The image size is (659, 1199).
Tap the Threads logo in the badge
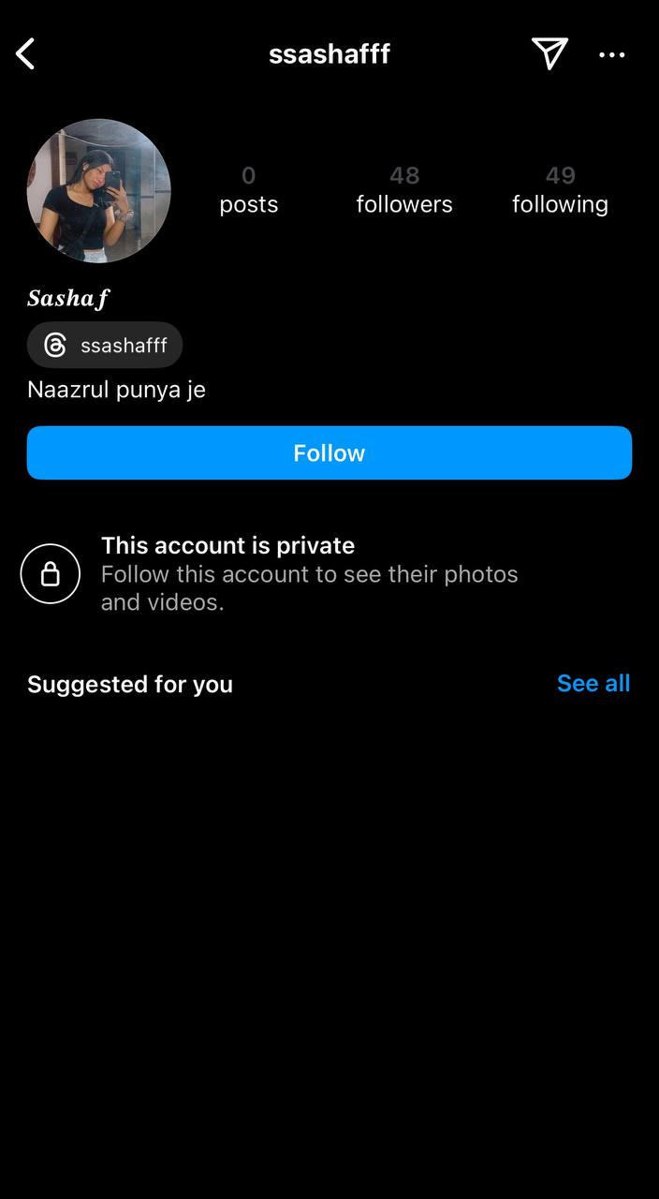pyautogui.click(x=55, y=346)
